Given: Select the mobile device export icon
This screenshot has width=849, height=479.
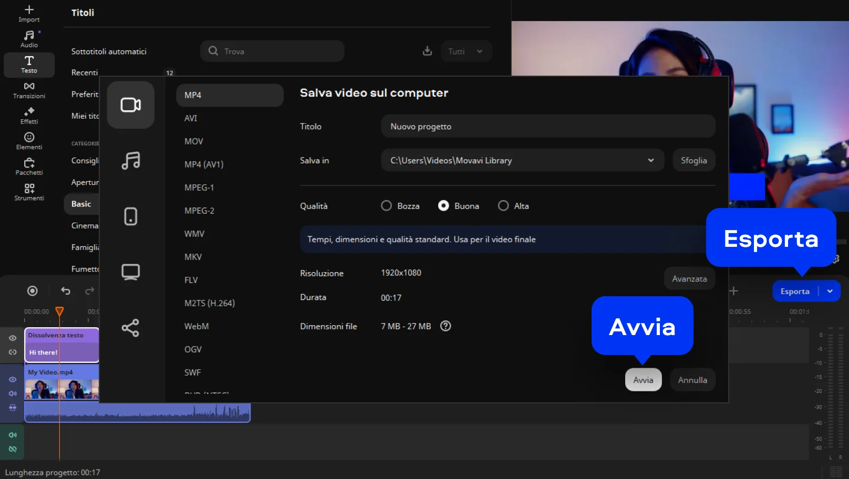Looking at the screenshot, I should click(x=131, y=216).
